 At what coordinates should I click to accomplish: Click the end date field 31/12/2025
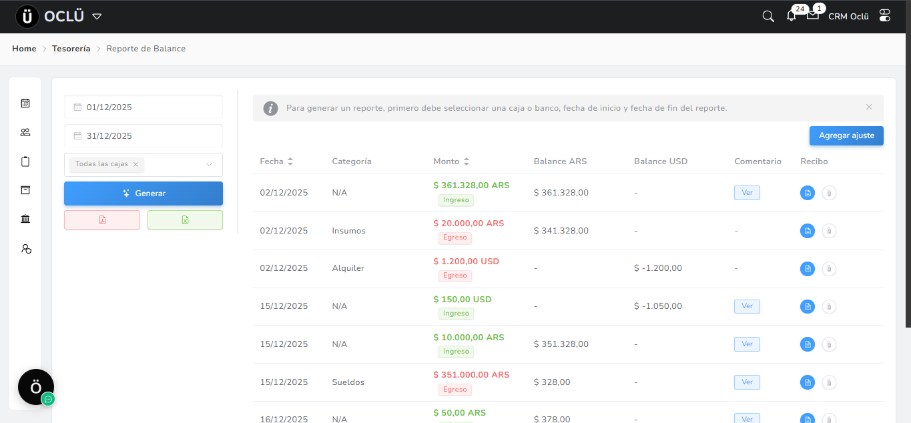click(143, 135)
